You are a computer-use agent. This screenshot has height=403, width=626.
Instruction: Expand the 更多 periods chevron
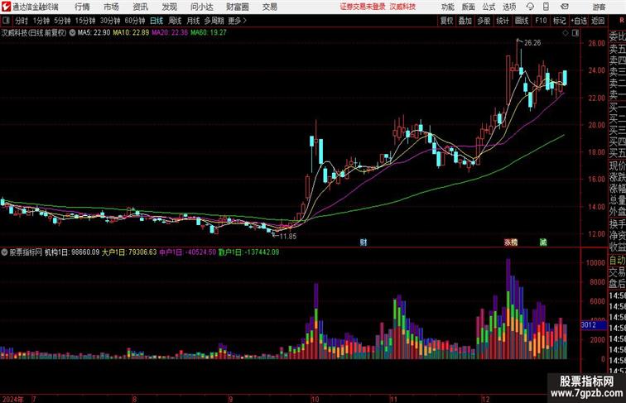click(245, 21)
